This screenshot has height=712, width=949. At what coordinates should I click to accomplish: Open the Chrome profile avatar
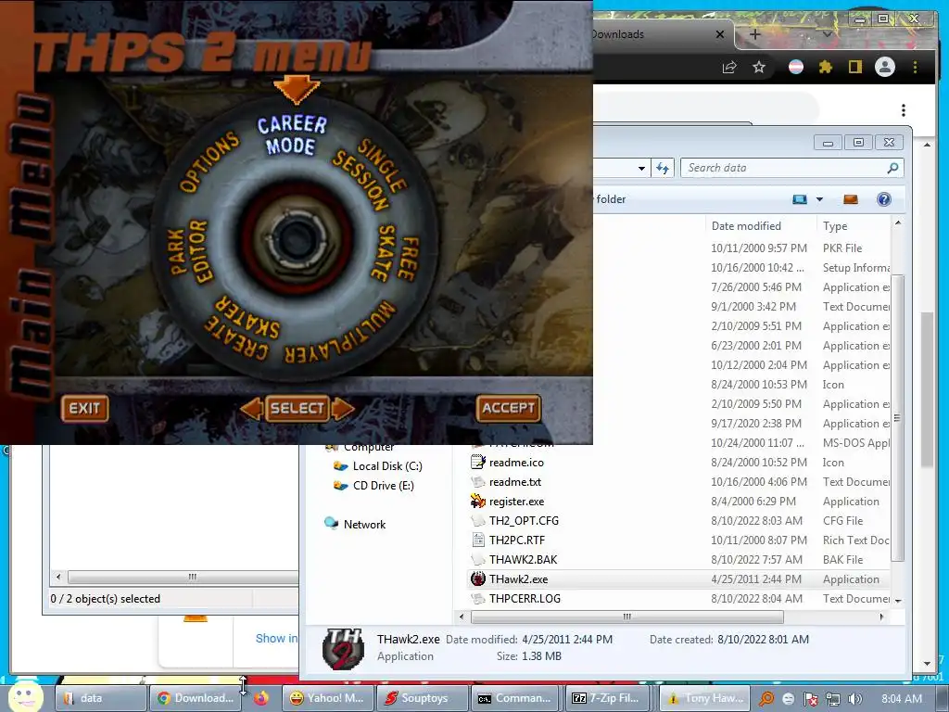coord(885,67)
